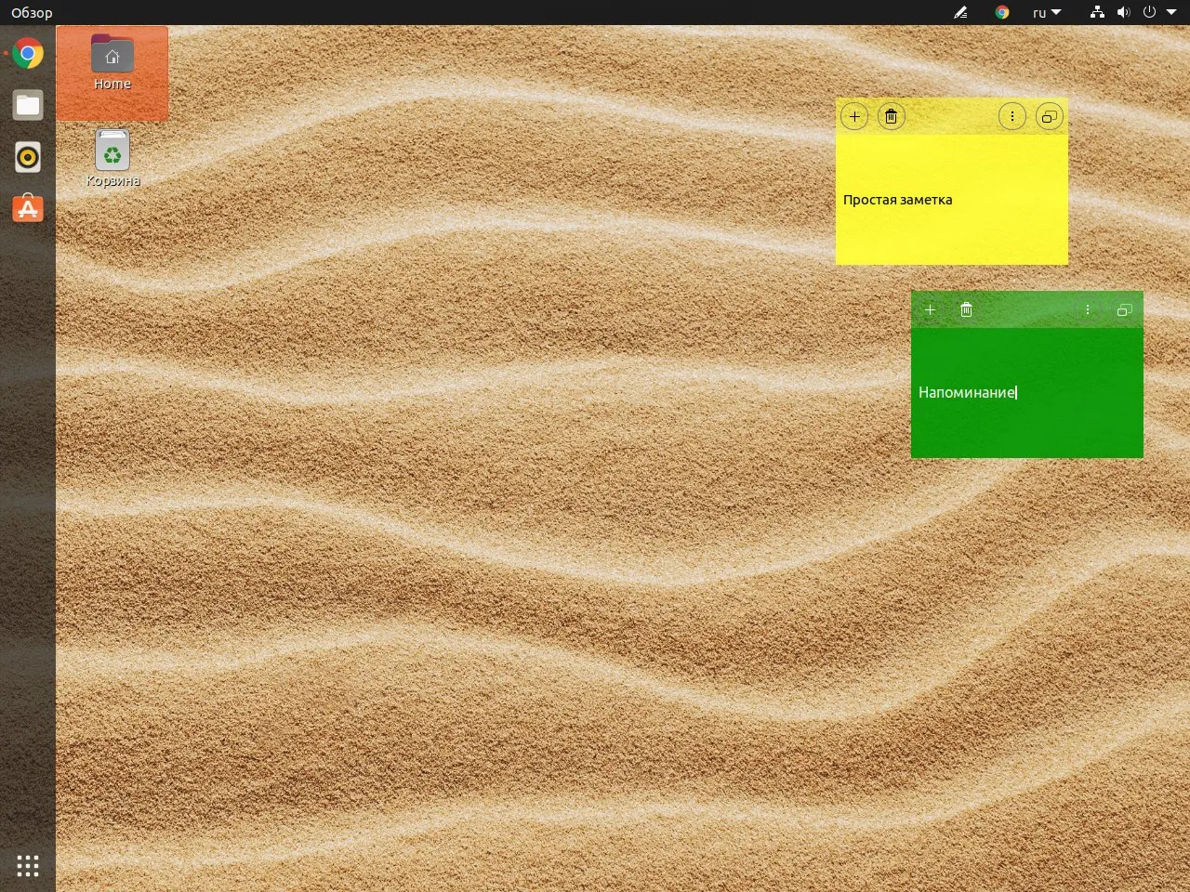The width and height of the screenshot is (1190, 892).
Task: Open the green note's three-dot menu
Action: [x=1088, y=309]
